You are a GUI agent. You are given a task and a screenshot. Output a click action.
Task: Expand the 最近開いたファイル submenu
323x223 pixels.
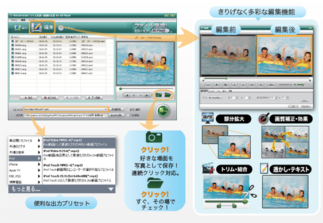[x=25, y=140]
